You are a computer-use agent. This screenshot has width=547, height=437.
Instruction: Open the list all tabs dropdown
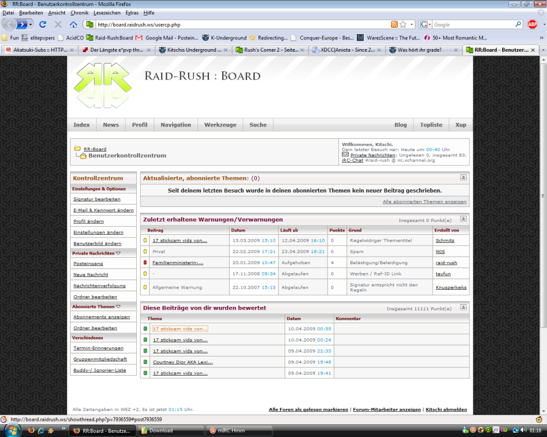click(543, 50)
